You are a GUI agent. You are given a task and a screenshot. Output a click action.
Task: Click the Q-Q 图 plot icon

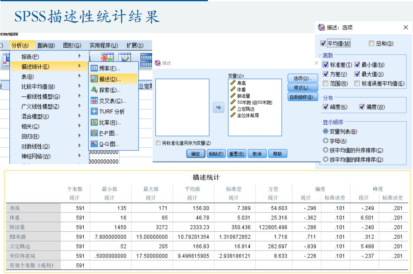pos(94,144)
